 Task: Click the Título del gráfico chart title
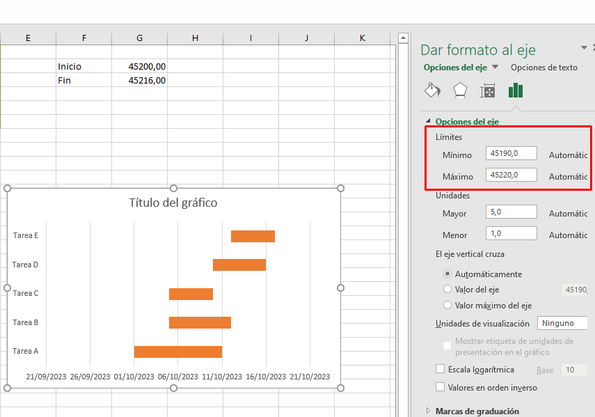click(173, 203)
